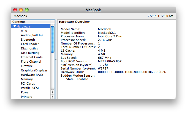Minimize window using the yellow button
The height and width of the screenshot is (114, 187).
click(21, 10)
